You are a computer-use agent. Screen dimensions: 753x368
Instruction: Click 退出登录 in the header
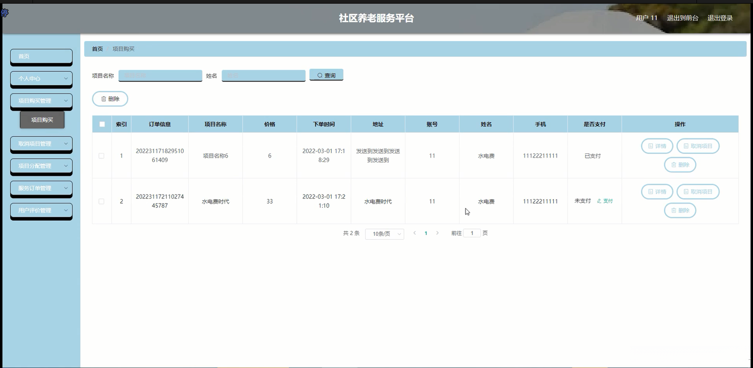coord(720,18)
